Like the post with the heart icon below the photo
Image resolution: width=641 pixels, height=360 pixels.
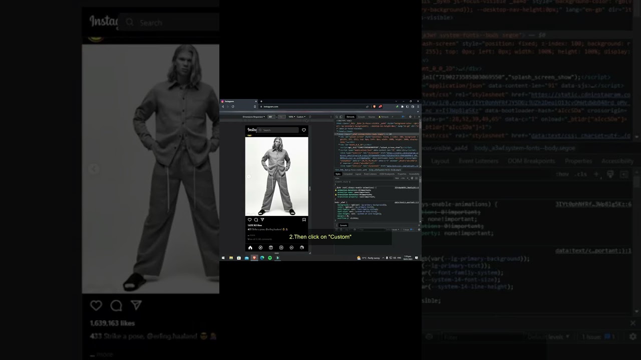tap(249, 219)
